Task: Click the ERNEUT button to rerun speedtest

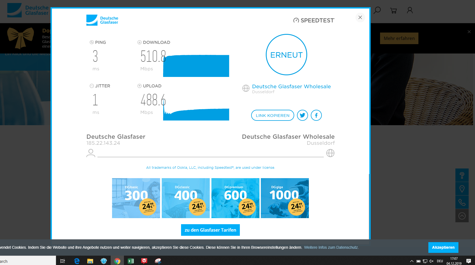Action: point(286,55)
